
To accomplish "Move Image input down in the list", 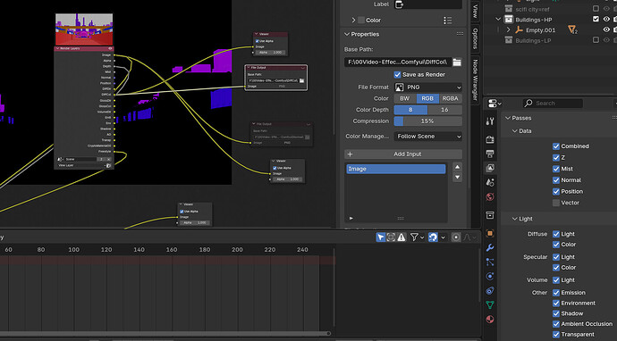I will click(457, 177).
